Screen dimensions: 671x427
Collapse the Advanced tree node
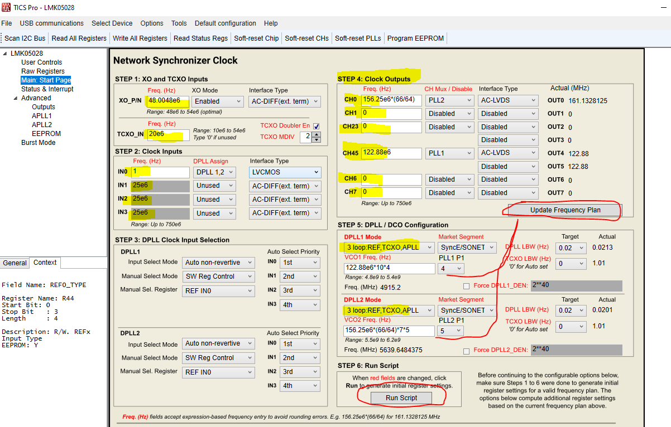(x=16, y=98)
